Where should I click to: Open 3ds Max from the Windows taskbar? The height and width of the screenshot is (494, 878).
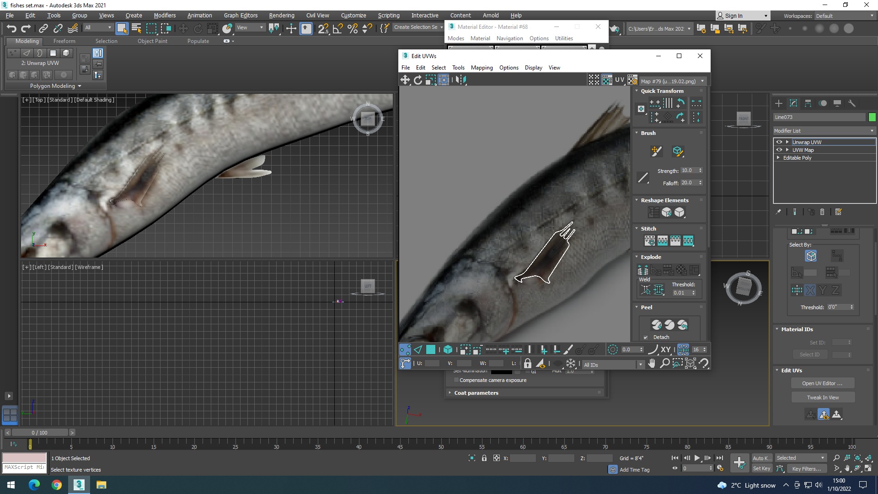(79, 485)
